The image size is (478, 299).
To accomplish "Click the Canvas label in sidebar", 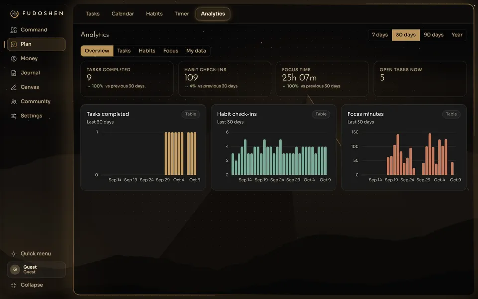I will 30,87.
